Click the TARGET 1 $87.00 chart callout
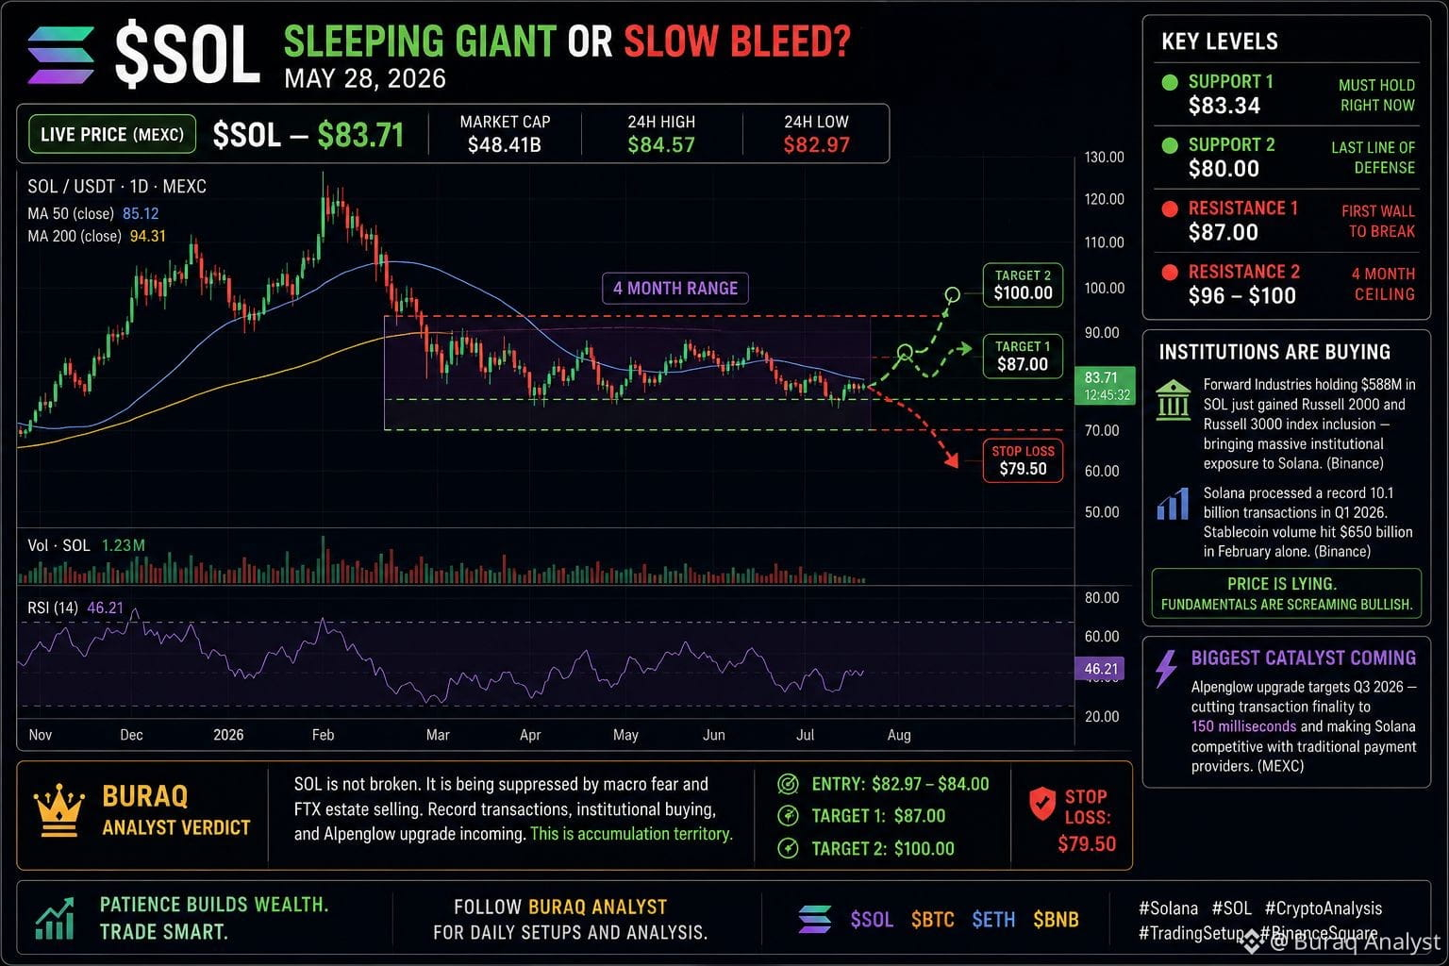Viewport: 1449px width, 966px height. coord(1023,357)
